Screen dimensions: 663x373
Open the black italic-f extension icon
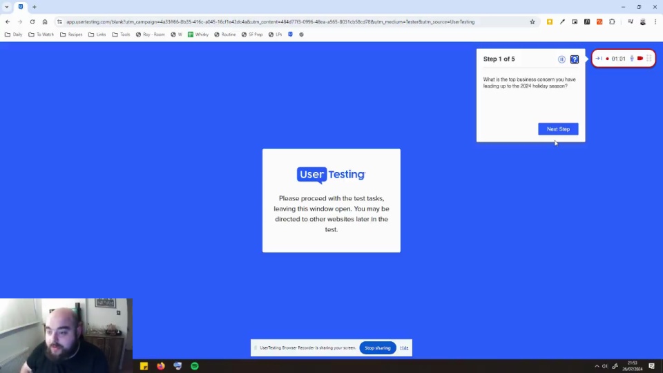(587, 22)
